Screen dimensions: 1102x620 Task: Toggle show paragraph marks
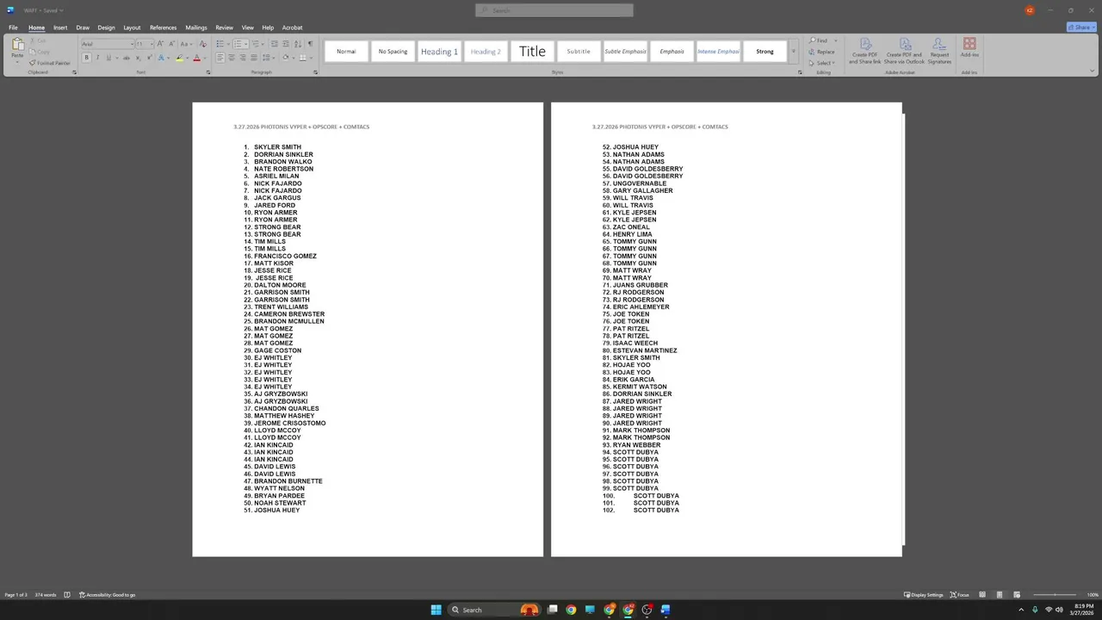[310, 44]
